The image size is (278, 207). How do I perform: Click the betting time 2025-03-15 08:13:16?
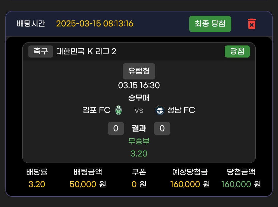[95, 24]
